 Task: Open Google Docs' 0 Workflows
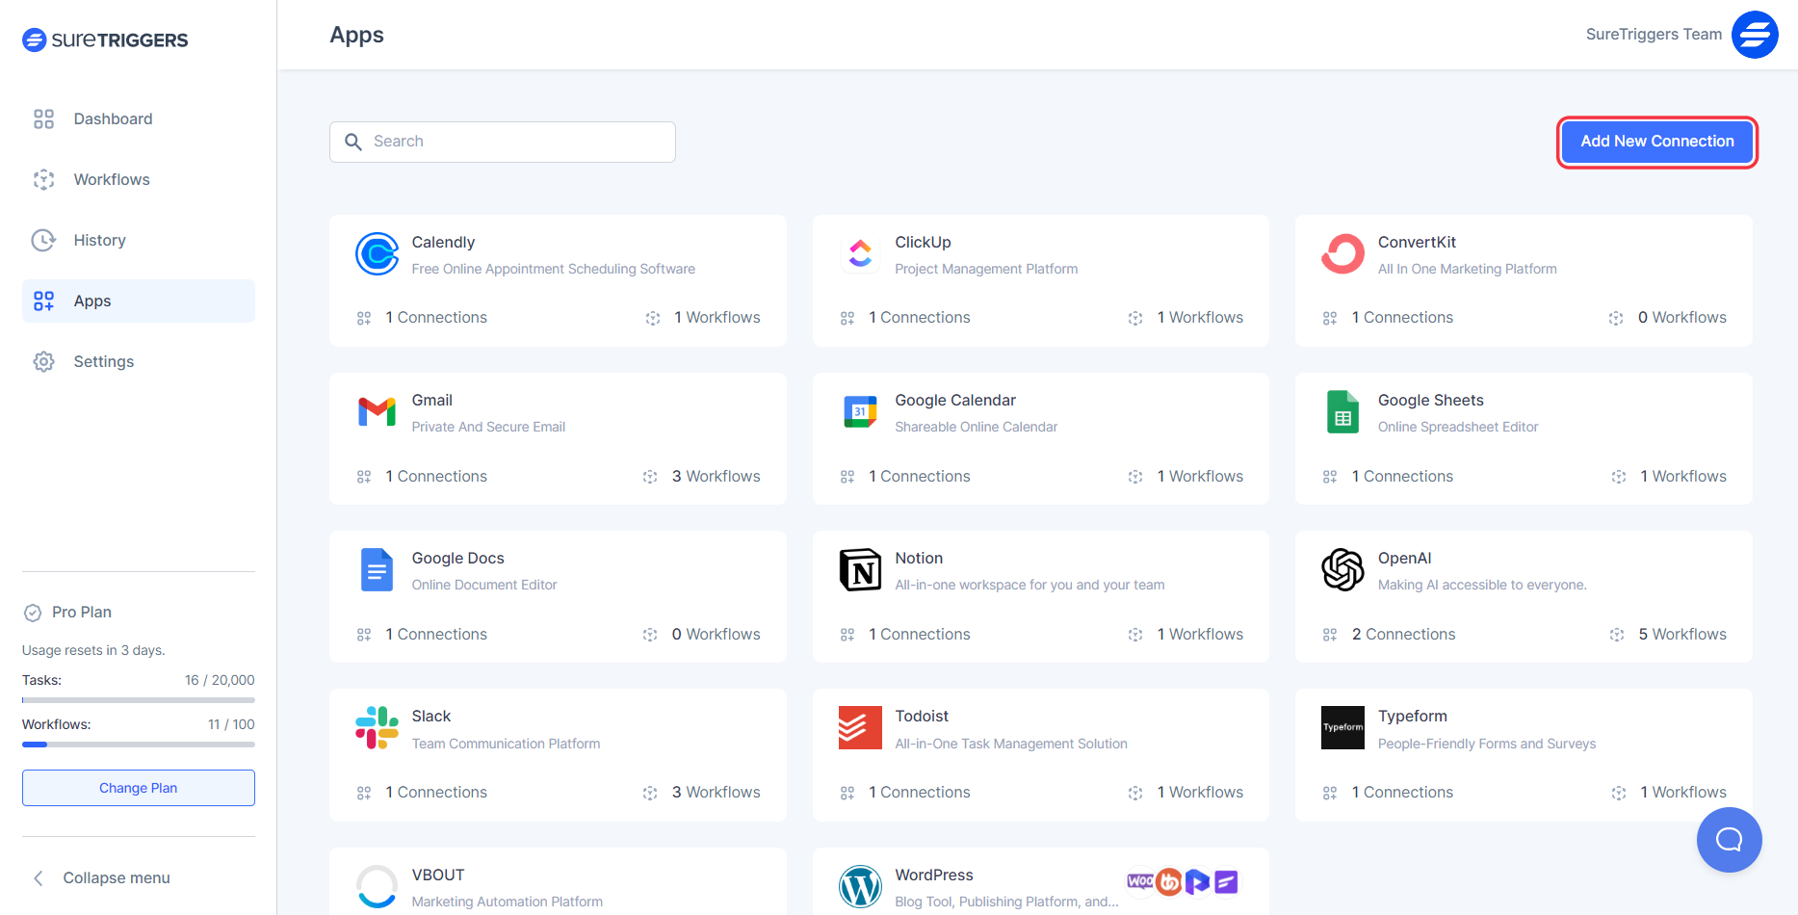(701, 635)
